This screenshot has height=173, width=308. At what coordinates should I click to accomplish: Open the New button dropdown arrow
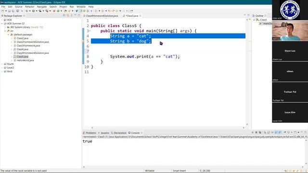click(x=6, y=11)
